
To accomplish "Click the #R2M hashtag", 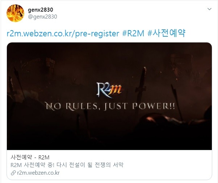I will (x=133, y=33).
